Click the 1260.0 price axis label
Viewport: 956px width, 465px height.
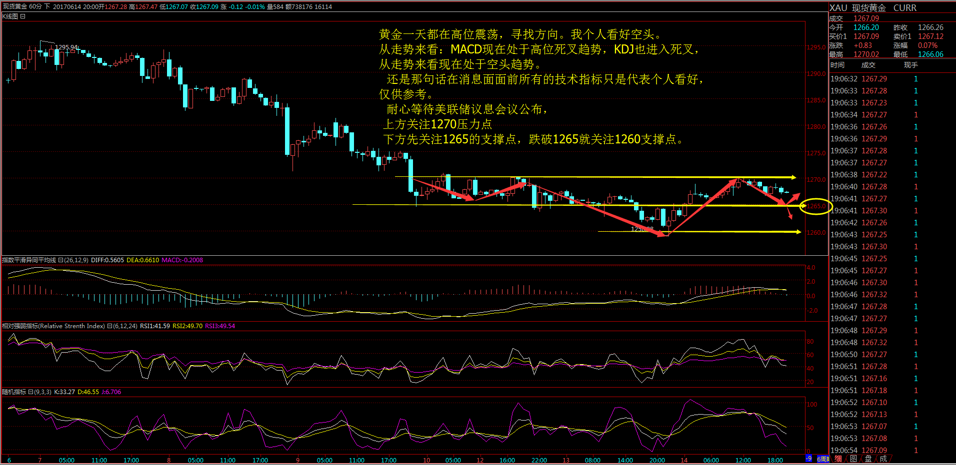coord(816,233)
